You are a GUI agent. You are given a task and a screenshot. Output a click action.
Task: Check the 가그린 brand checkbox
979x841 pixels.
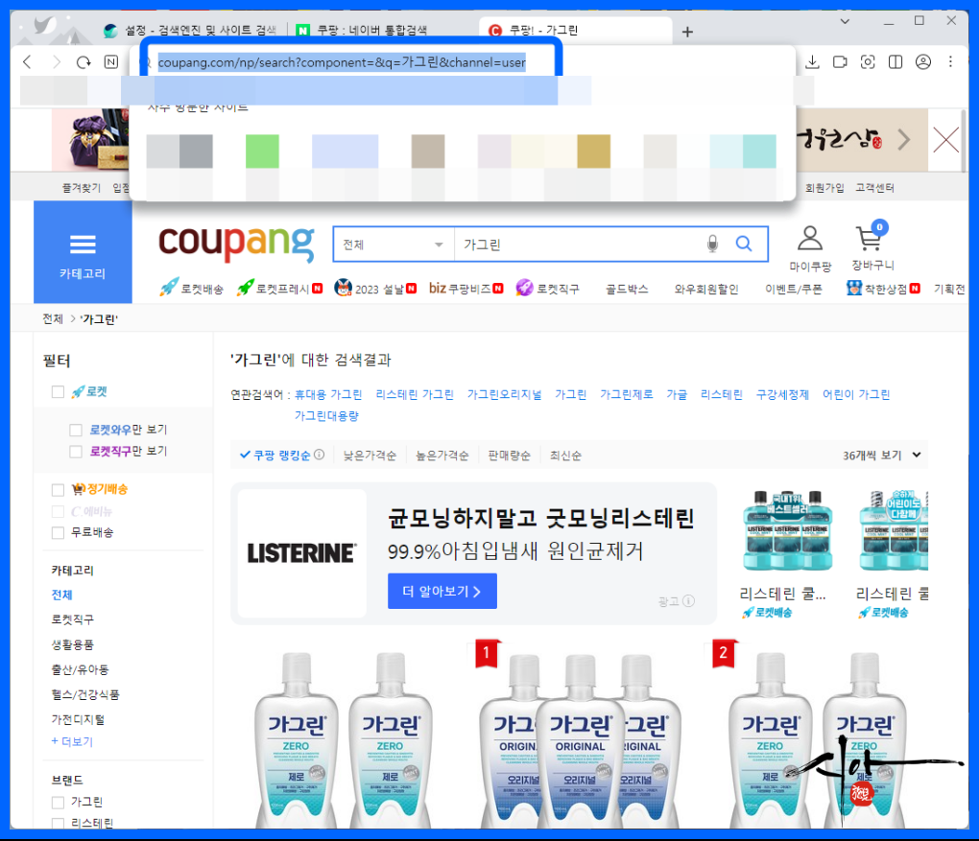point(58,803)
